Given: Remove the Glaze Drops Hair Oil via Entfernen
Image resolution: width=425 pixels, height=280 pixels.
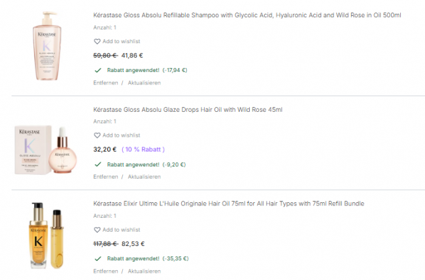Looking at the screenshot, I should 105,177.
